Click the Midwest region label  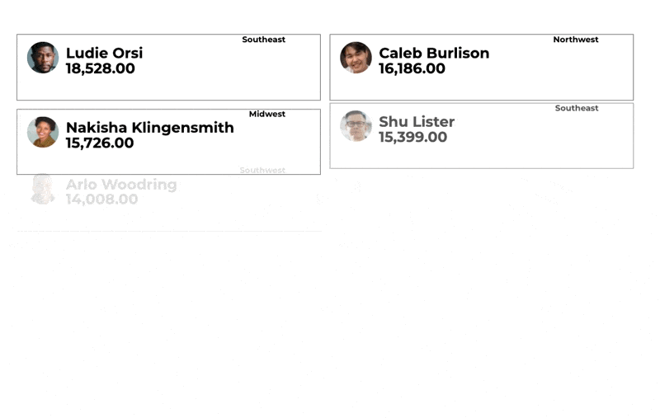point(266,114)
